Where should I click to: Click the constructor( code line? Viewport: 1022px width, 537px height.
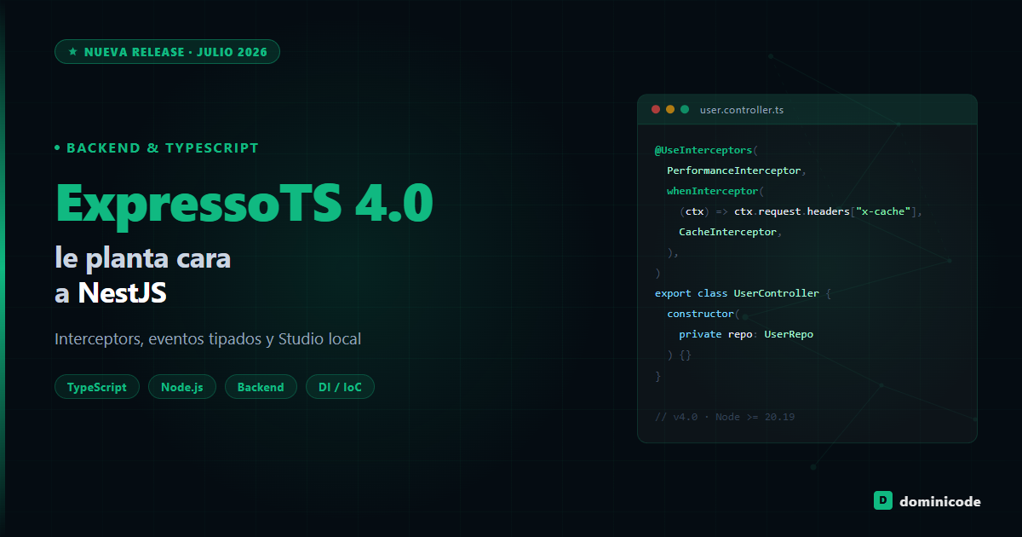click(x=703, y=314)
